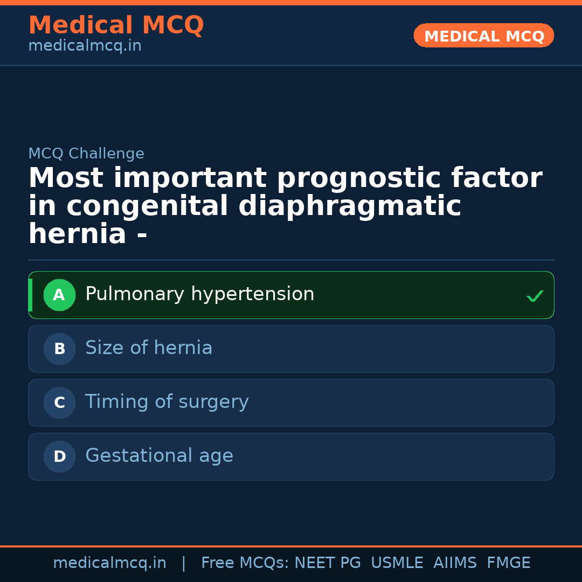Open the Medical MCQ header title
This screenshot has height=582, width=582.
(116, 25)
